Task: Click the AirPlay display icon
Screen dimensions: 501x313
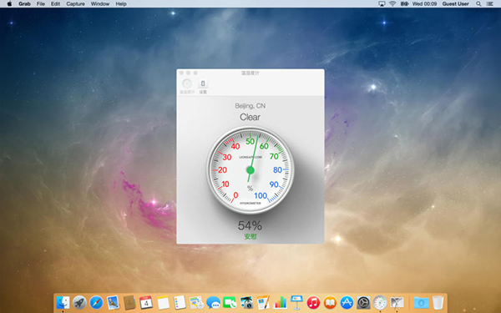Action: [382, 4]
